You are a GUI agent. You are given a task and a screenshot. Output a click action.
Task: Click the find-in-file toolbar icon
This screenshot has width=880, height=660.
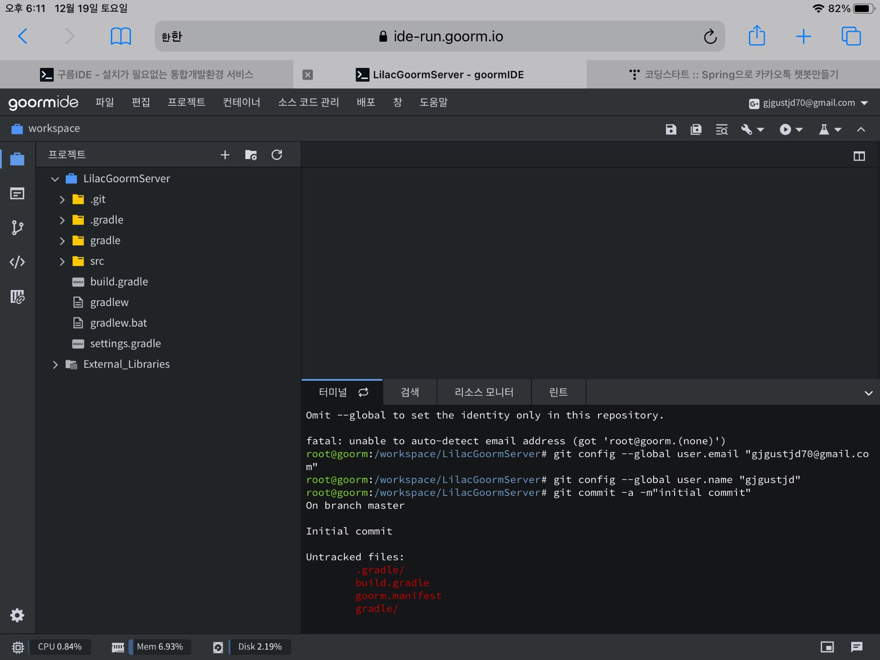[x=721, y=130]
